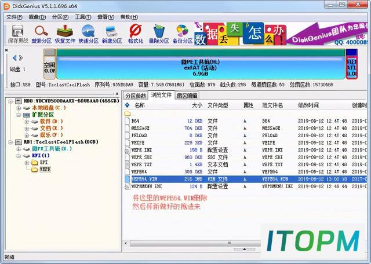Expand the 娱乐(F:) tree node

click(x=27, y=135)
